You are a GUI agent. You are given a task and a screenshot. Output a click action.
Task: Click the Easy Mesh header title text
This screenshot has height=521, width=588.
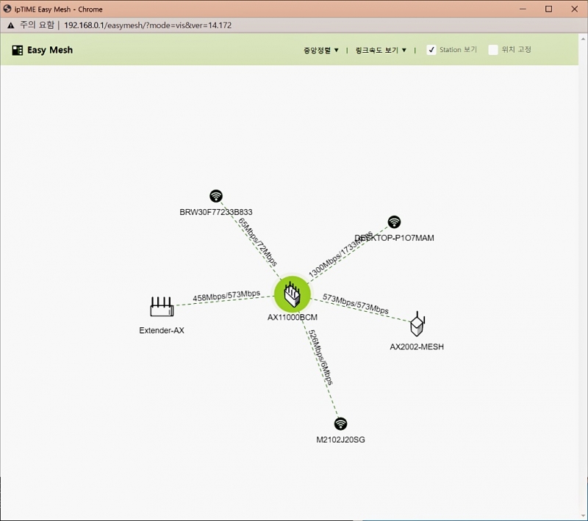tap(50, 50)
